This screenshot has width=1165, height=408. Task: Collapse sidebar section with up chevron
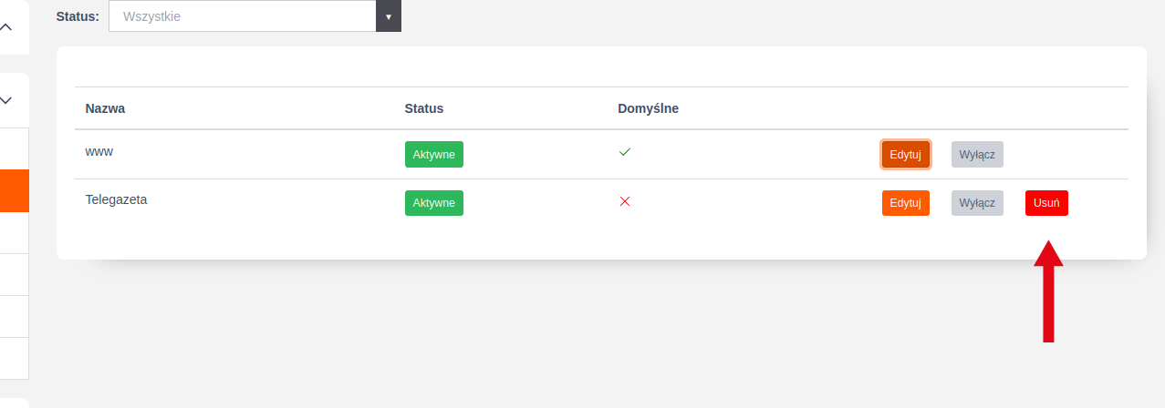coord(6,27)
